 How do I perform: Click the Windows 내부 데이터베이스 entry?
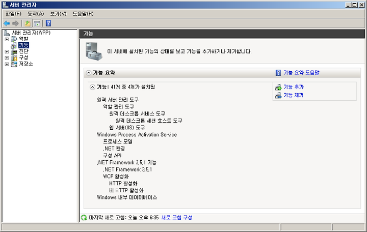click(x=127, y=197)
